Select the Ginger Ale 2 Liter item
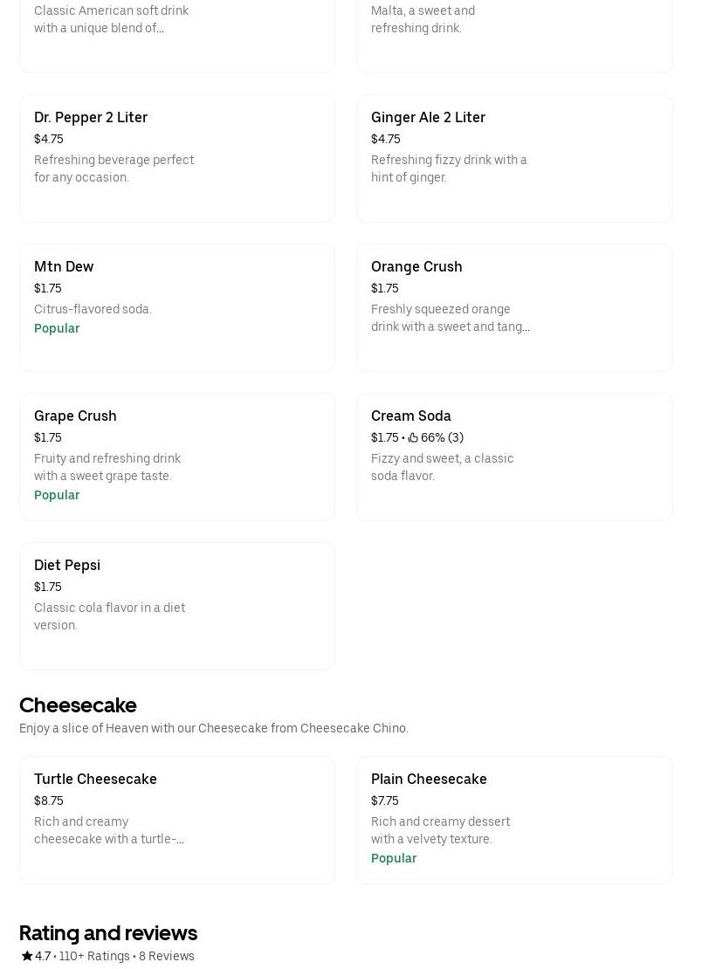 [x=514, y=158]
